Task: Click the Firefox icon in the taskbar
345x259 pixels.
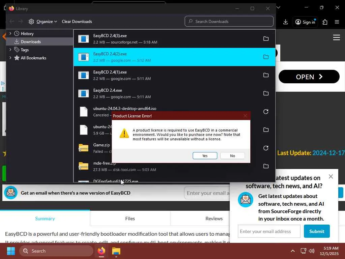Action: 101,251
